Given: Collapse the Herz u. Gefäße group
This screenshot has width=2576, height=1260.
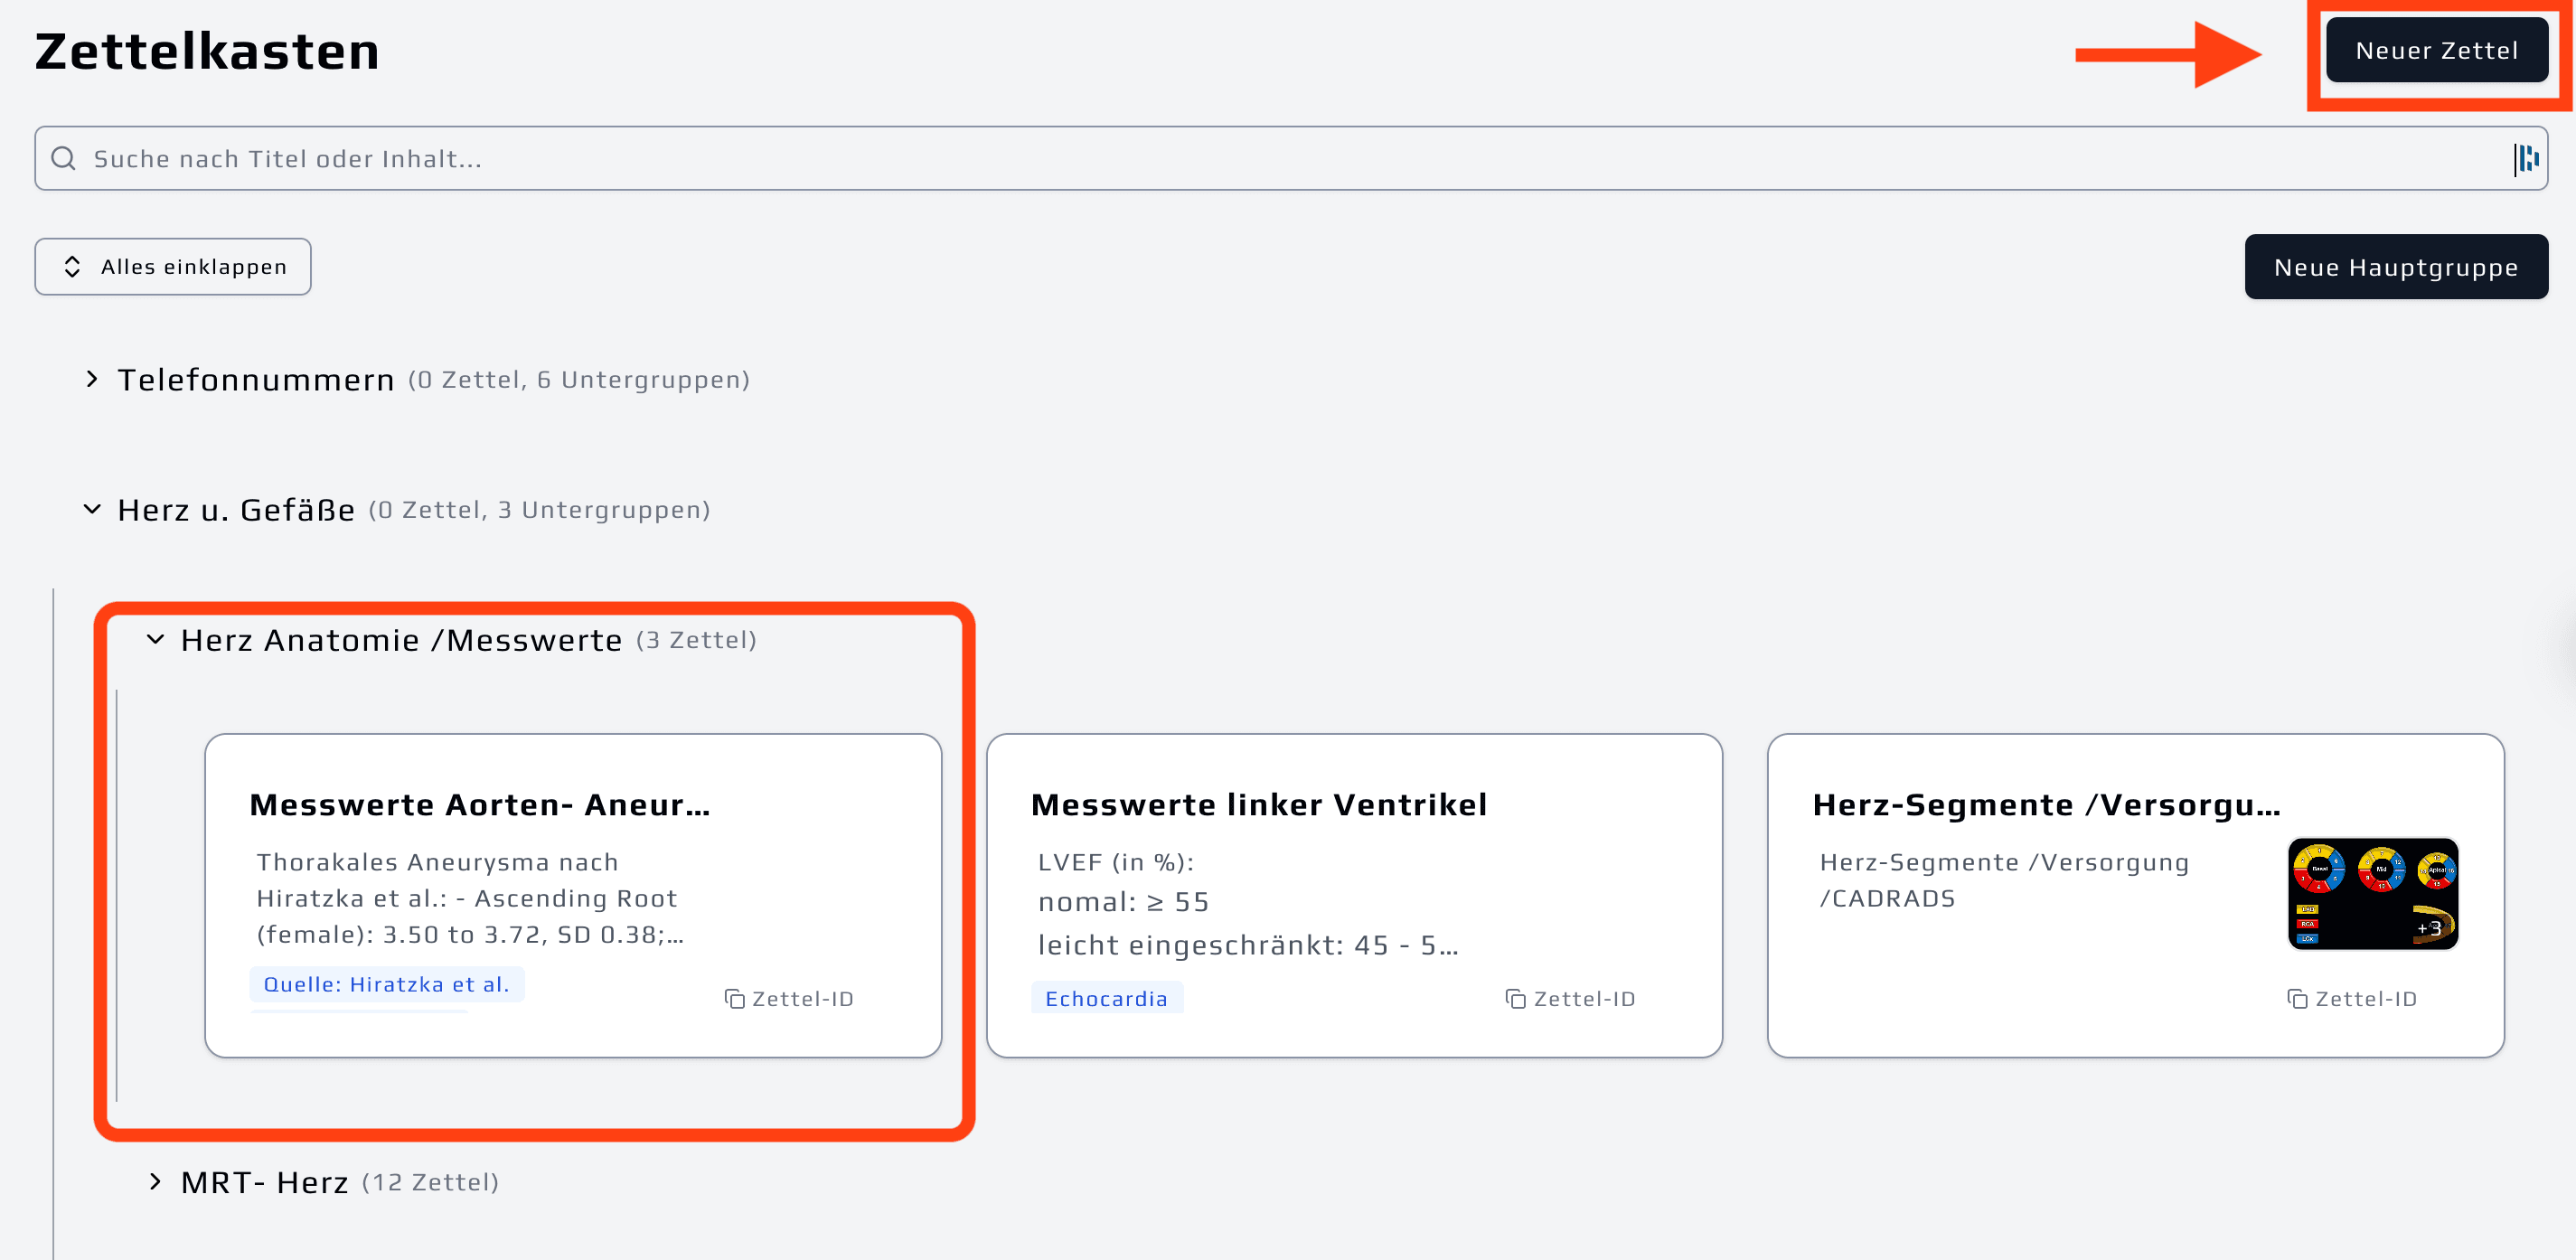Looking at the screenshot, I should tap(92, 509).
